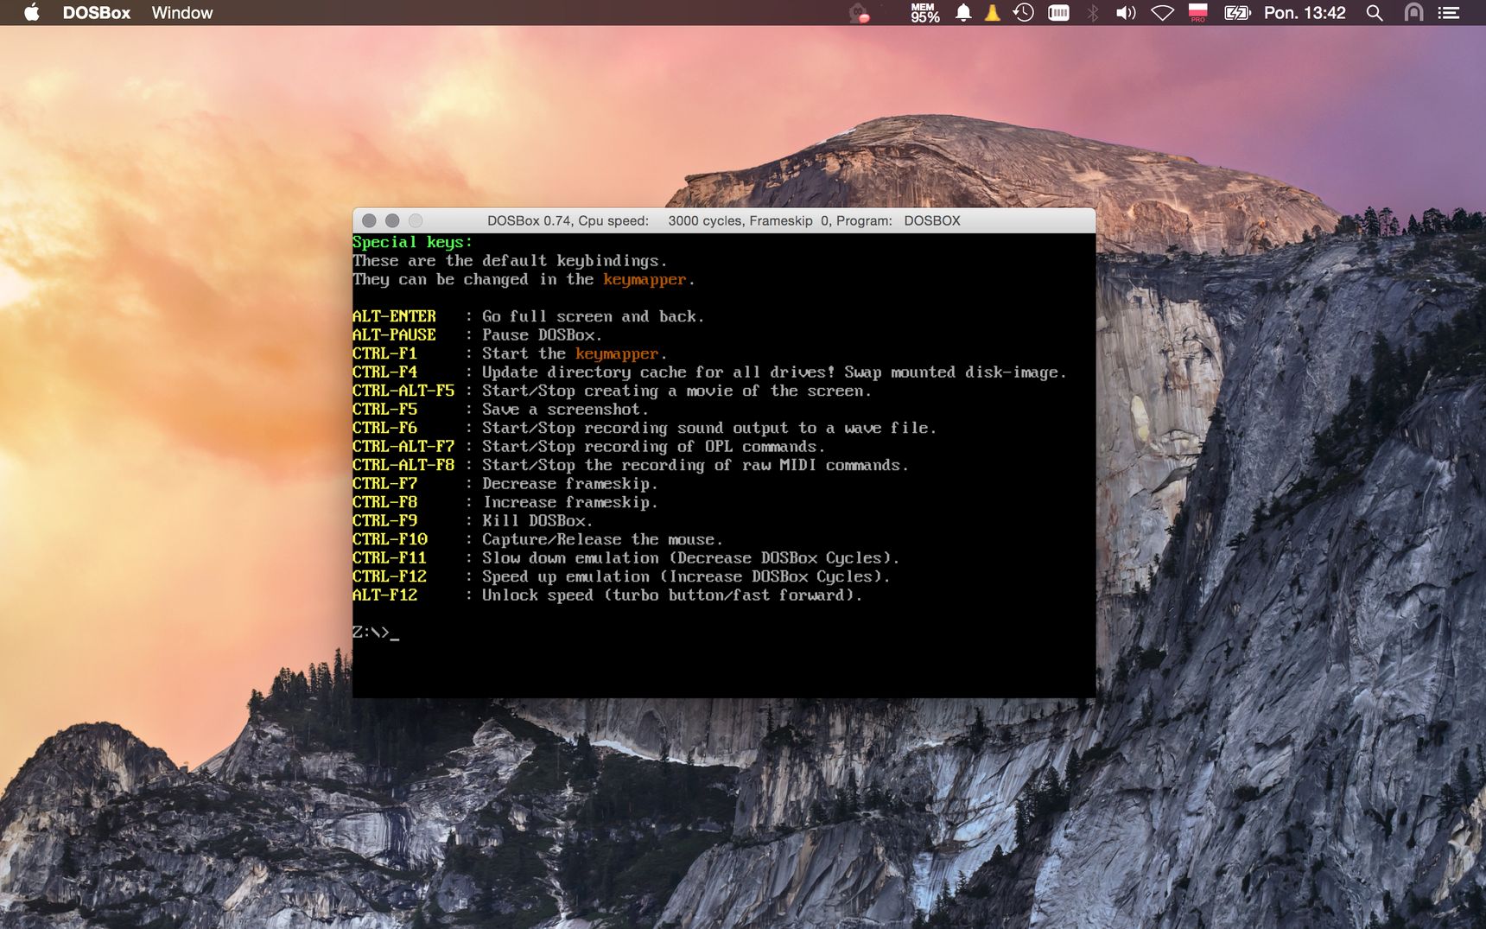Open the clock showing Pon. 13:42
Viewport: 1486px width, 929px height.
tap(1305, 13)
